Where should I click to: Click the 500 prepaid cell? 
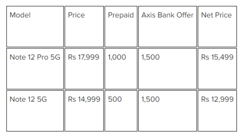pos(121,111)
